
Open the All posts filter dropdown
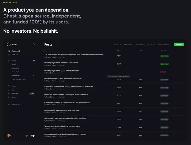click(117, 45)
